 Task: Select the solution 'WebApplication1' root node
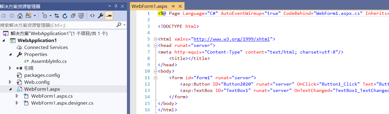pos(59,34)
